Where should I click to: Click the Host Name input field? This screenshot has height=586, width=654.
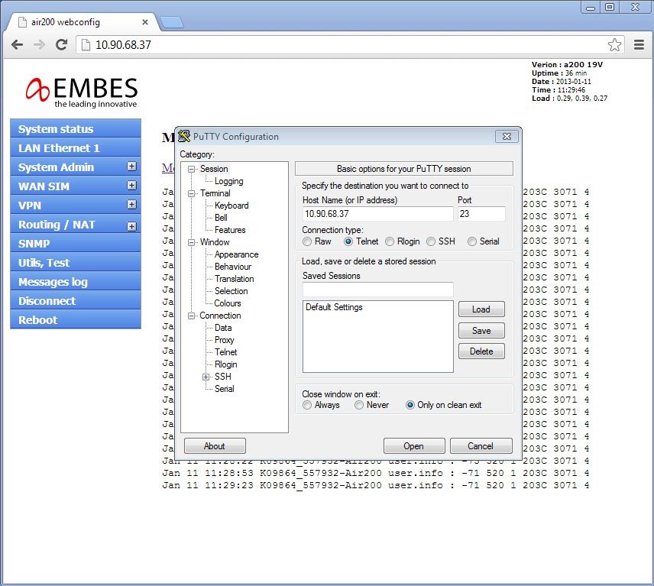click(378, 214)
